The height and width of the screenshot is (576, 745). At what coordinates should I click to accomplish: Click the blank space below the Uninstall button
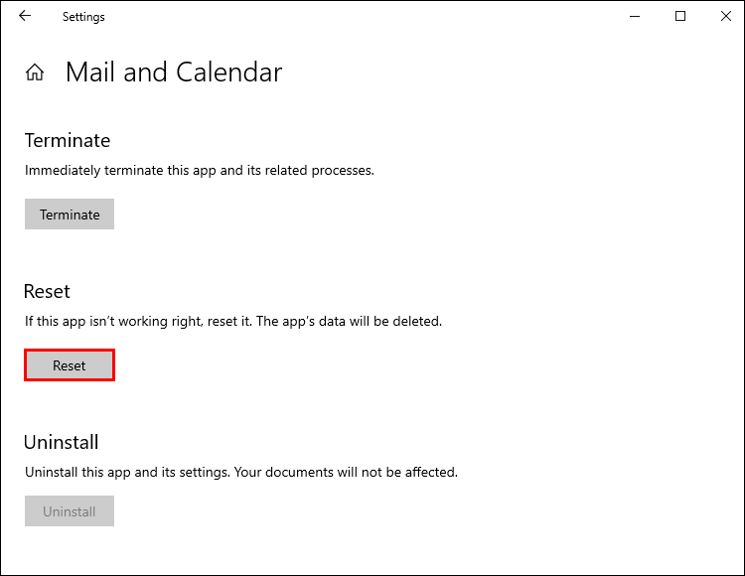pyautogui.click(x=298, y=551)
